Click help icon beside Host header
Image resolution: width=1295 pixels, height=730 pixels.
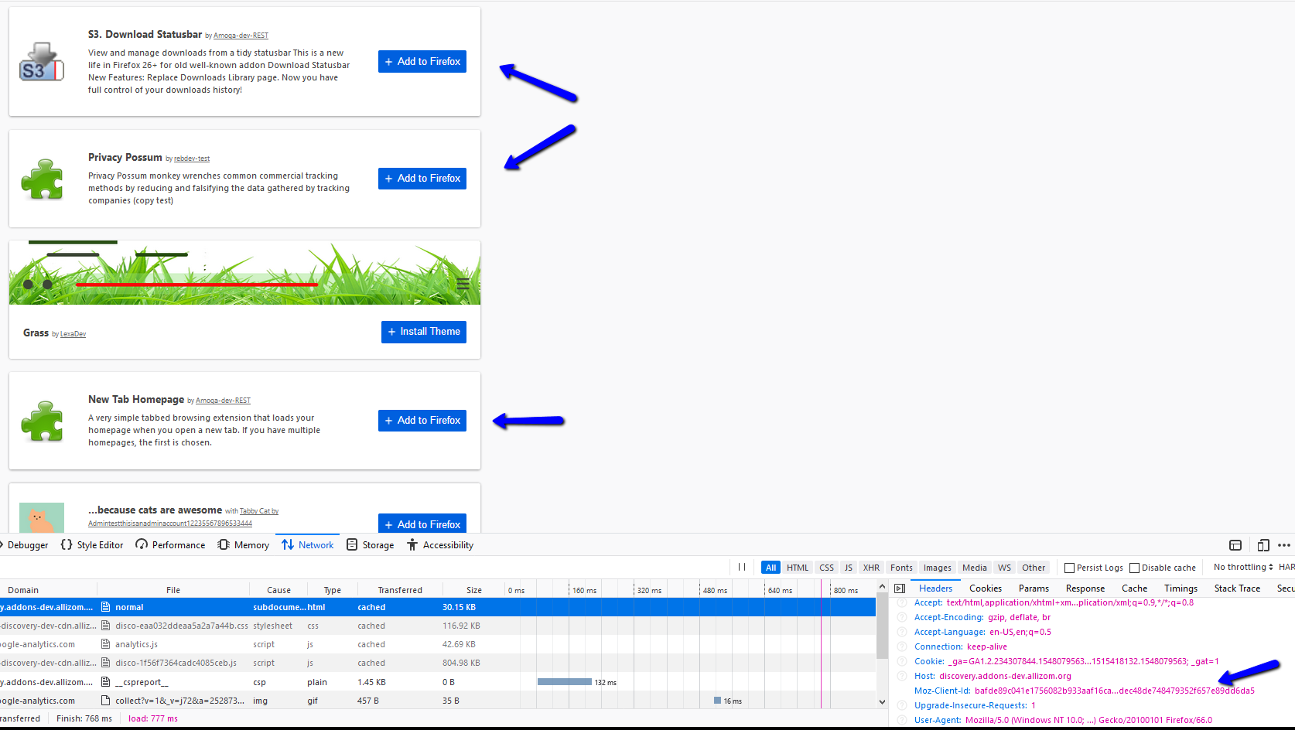[902, 676]
